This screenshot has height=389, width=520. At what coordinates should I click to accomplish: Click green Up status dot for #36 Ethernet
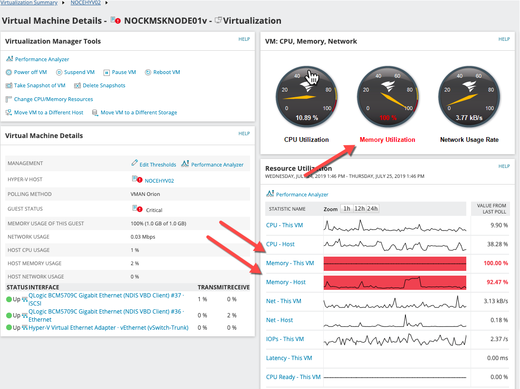9,315
